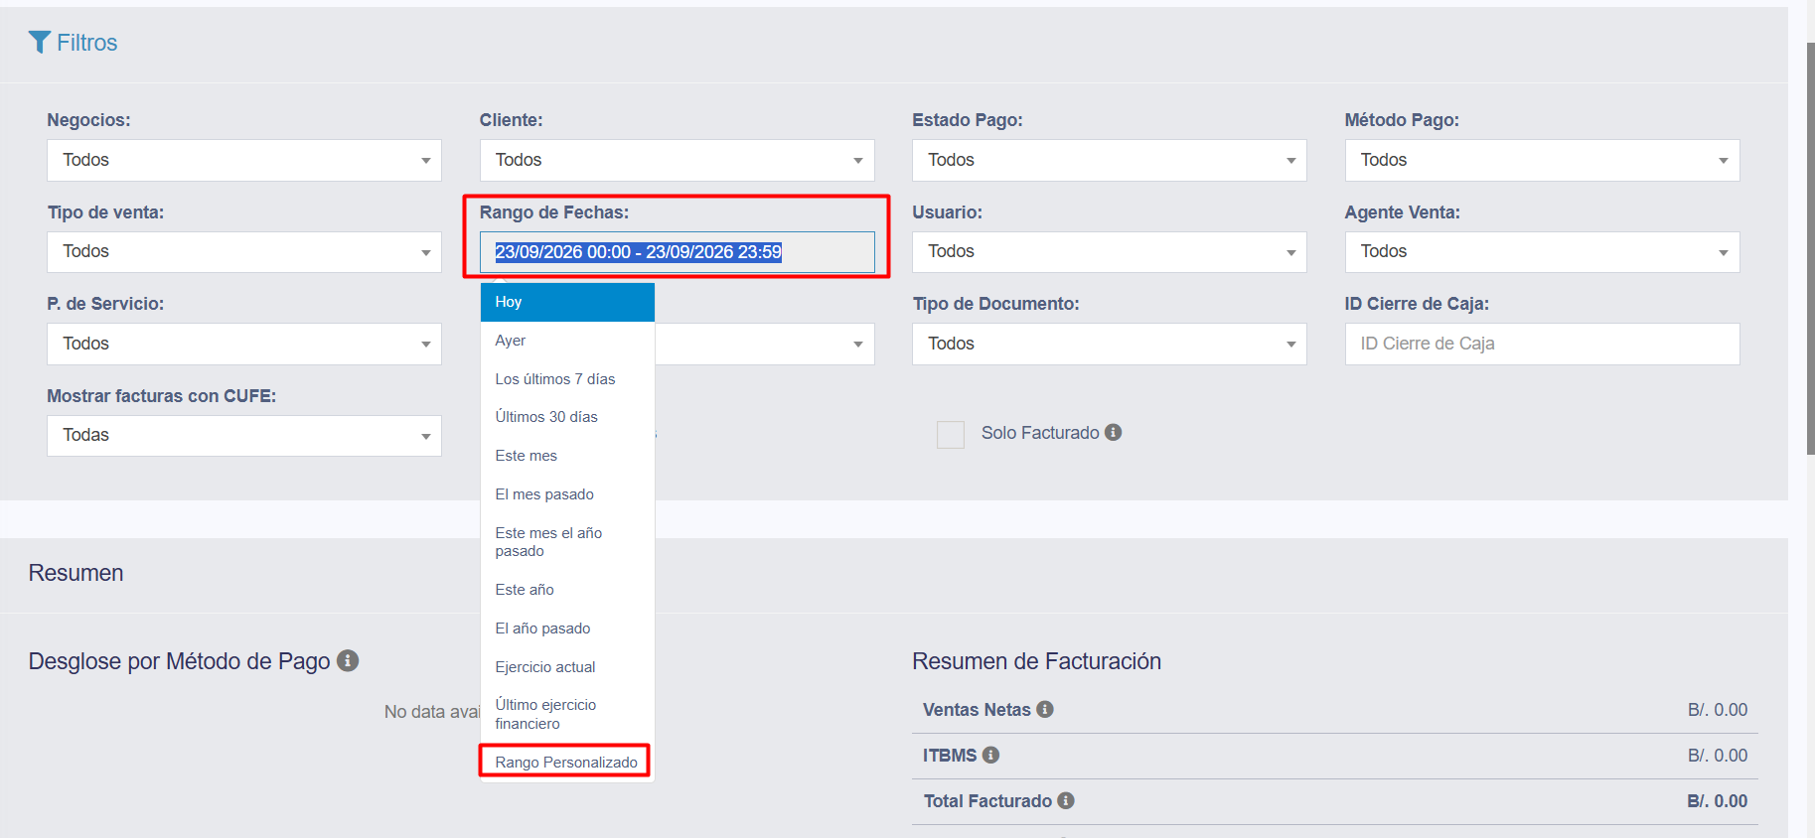Viewport: 1815px width, 838px height.
Task: Click info icon next to ITBMS
Action: [x=990, y=755]
